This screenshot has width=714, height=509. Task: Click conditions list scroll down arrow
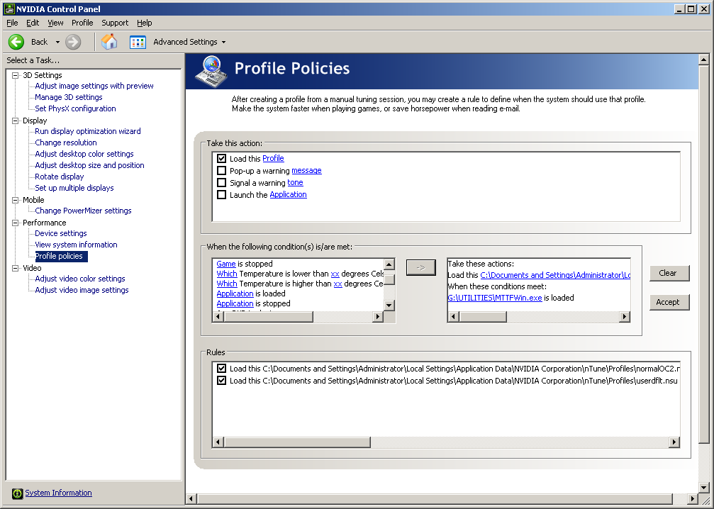coord(389,306)
